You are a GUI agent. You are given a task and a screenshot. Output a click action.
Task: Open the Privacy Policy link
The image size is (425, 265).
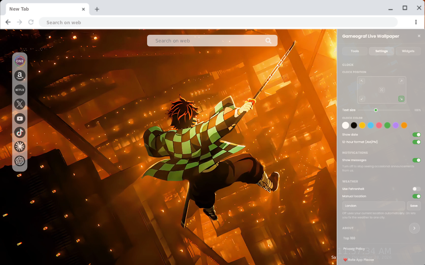pyautogui.click(x=354, y=249)
